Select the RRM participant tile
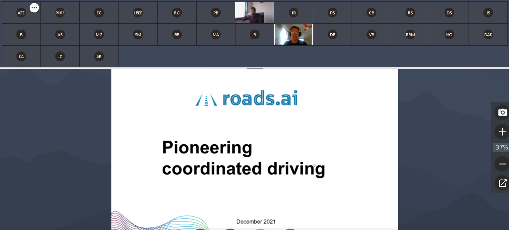This screenshot has width=509, height=230. (410, 34)
